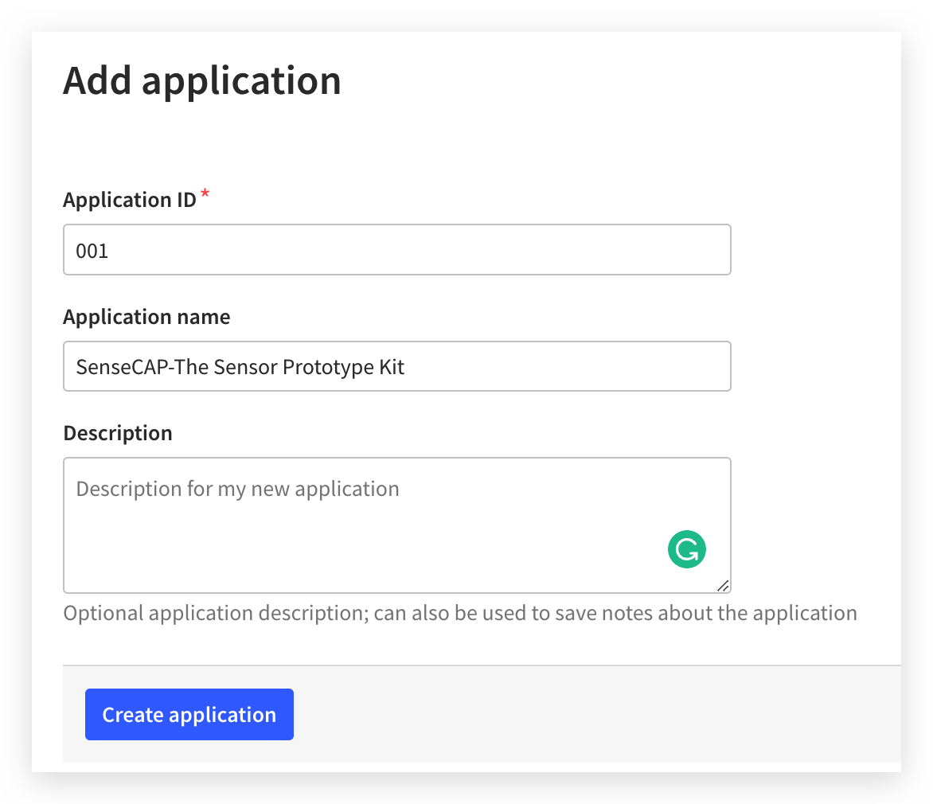Image resolution: width=933 pixels, height=804 pixels.
Task: Click the "Application ID" field label
Action: point(130,200)
